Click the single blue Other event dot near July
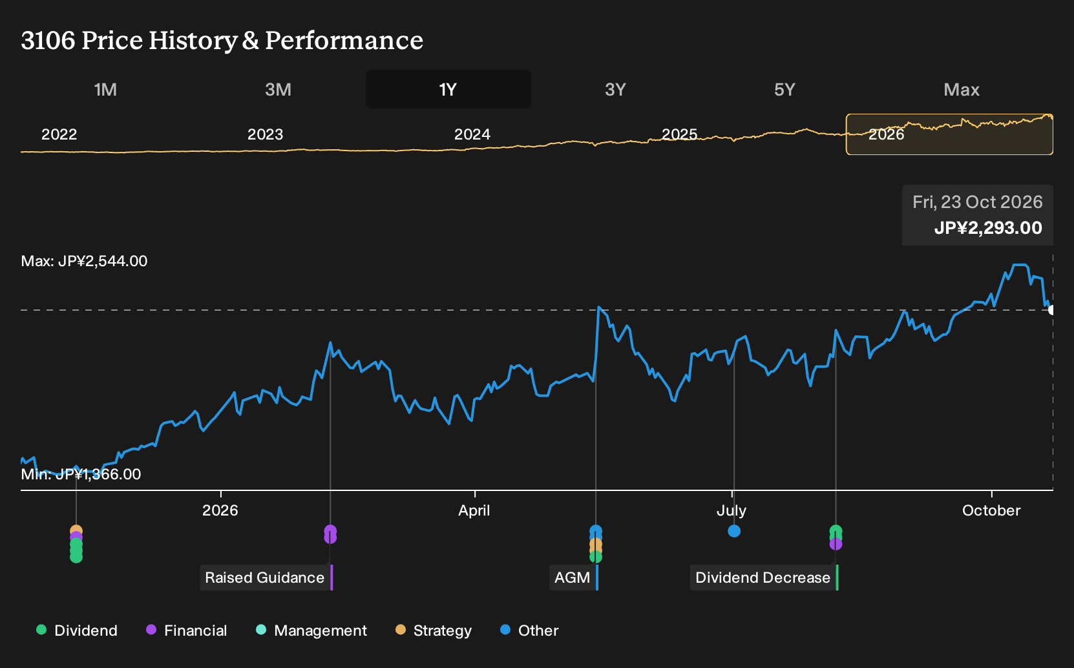The image size is (1074, 668). coord(734,531)
